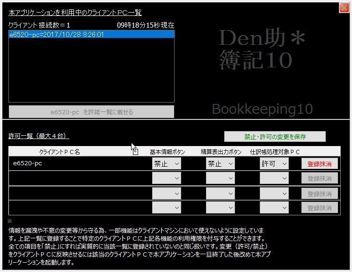This screenshot has height=272, width=352.
Task: Open 仕訳帳処理対象PC dropdown in third row
Action: pyautogui.click(x=274, y=193)
